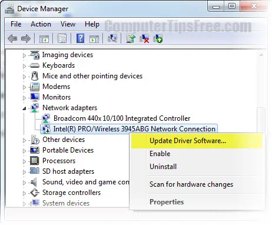Collapse the Network adapters node
Image resolution: width=272 pixels, height=225 pixels.
click(x=24, y=108)
